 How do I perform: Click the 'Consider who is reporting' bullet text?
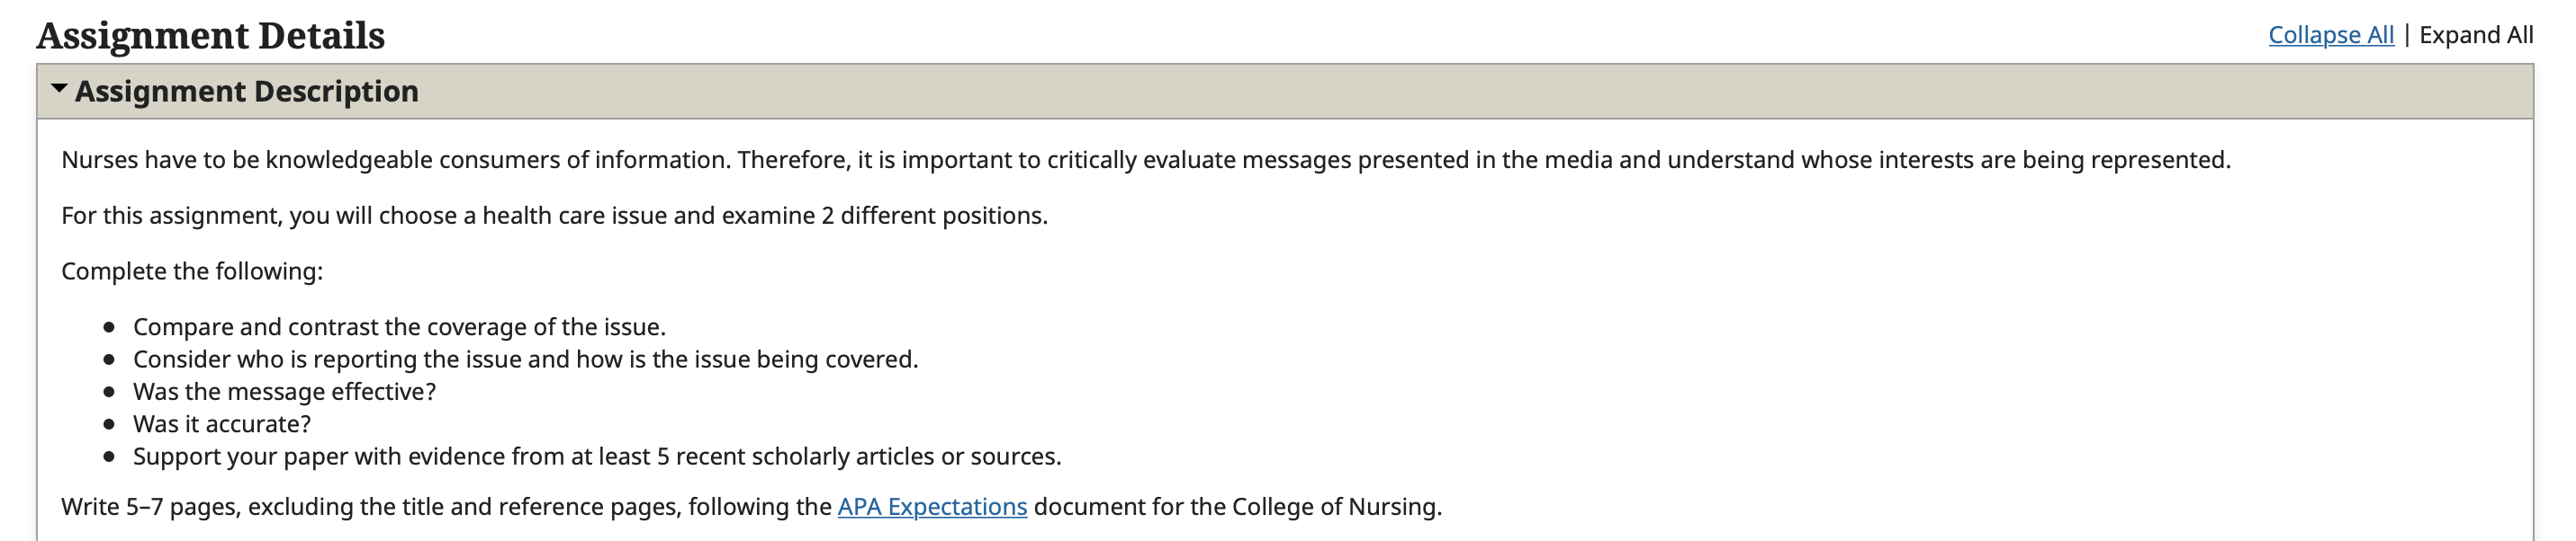(x=525, y=359)
